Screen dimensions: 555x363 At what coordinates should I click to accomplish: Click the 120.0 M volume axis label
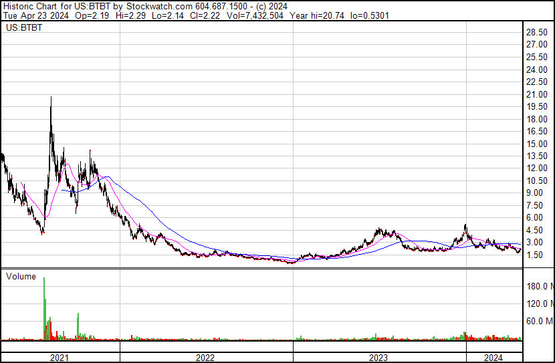click(x=538, y=304)
